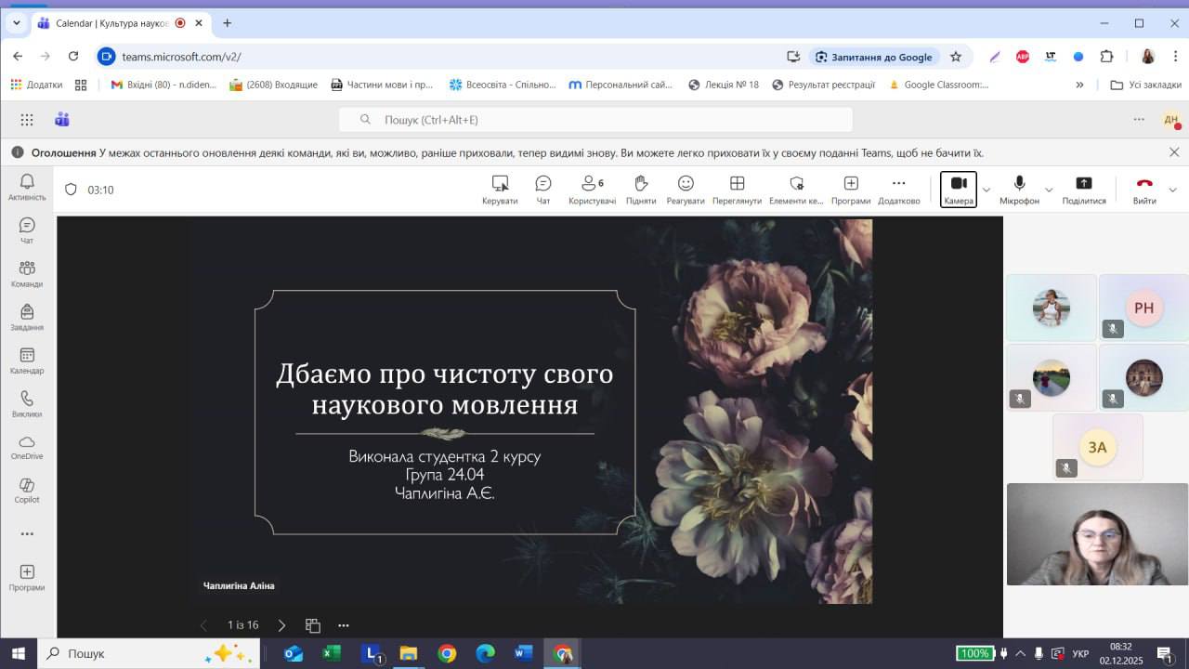Go to next slide with right arrow
This screenshot has height=669, width=1189.
click(281, 625)
